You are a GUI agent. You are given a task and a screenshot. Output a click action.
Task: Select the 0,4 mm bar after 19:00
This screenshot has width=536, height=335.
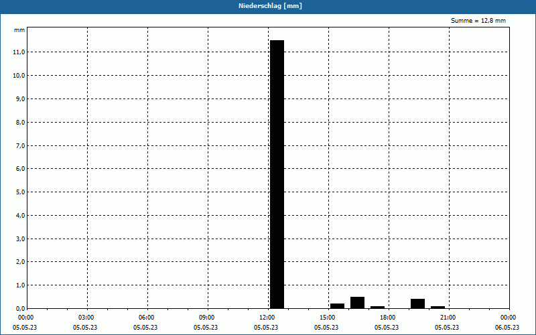(417, 304)
